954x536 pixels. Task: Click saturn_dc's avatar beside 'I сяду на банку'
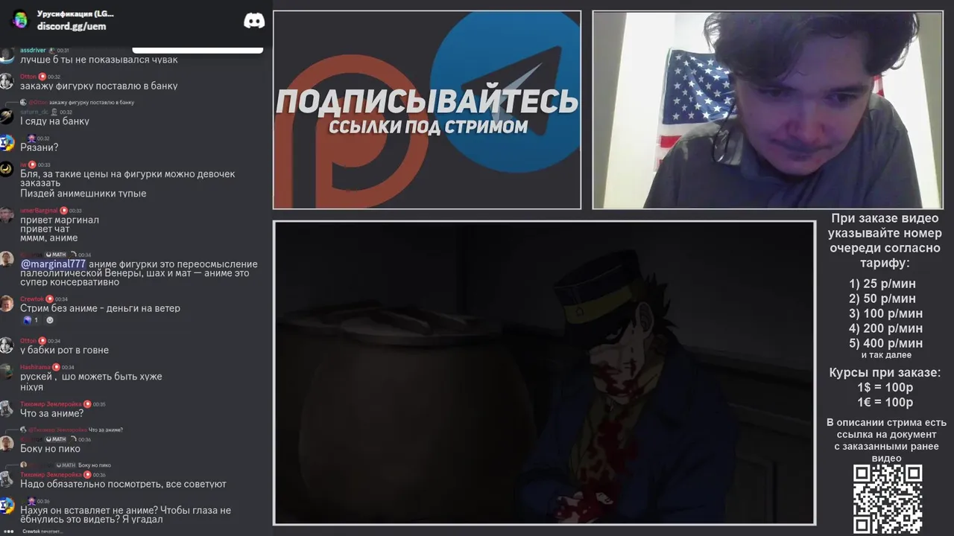[7, 116]
